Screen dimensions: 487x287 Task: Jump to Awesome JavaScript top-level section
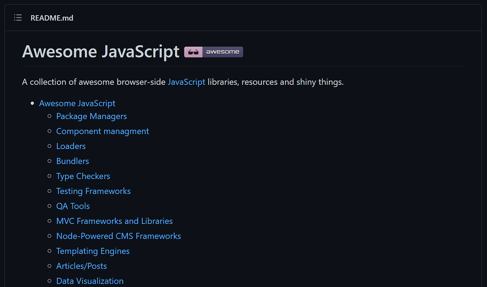click(77, 103)
